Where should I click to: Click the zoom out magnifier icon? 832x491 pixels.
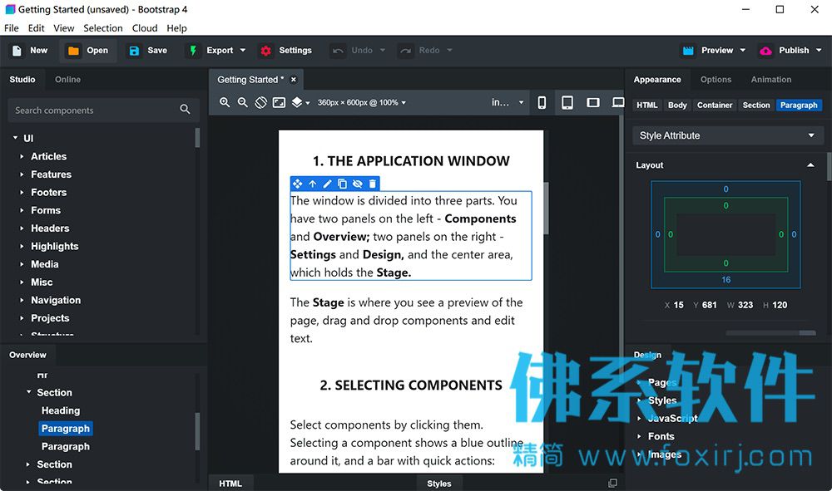coord(242,103)
